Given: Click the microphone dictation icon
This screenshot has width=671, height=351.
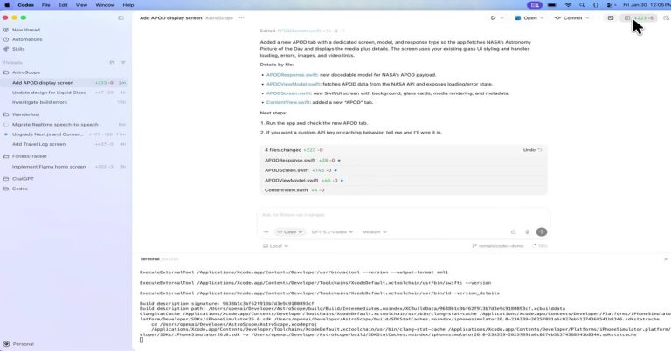Looking at the screenshot, I should tap(527, 232).
